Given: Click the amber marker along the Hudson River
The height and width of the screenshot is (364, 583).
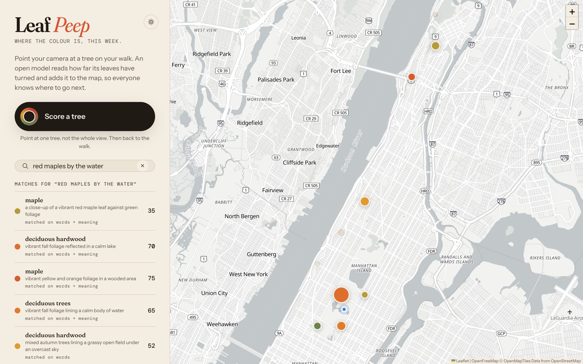Looking at the screenshot, I should (x=365, y=201).
